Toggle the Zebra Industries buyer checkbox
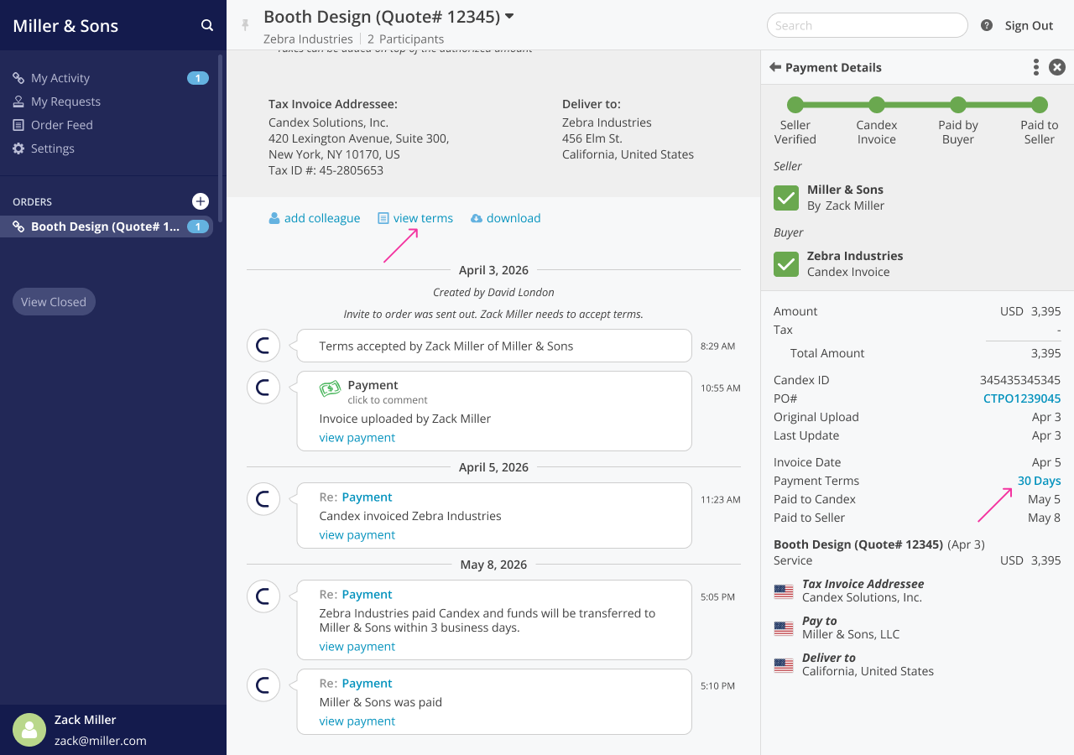Viewport: 1074px width, 755px height. coord(786,264)
